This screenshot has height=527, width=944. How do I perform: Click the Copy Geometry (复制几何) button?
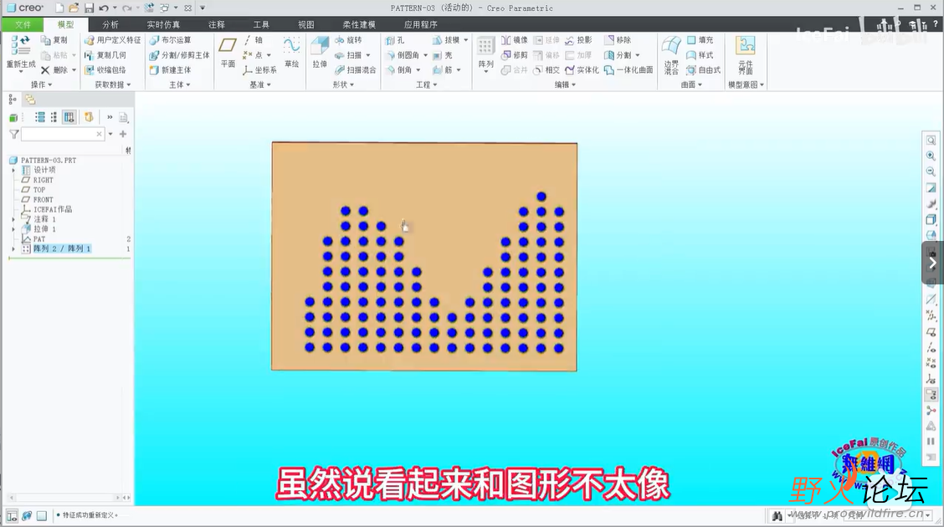pyautogui.click(x=105, y=54)
